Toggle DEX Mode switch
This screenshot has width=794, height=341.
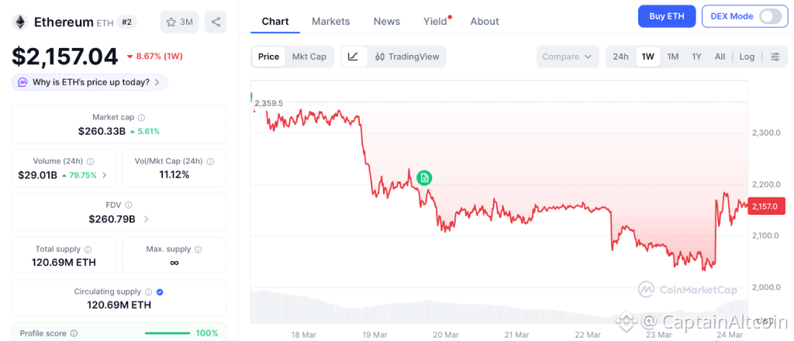[769, 16]
